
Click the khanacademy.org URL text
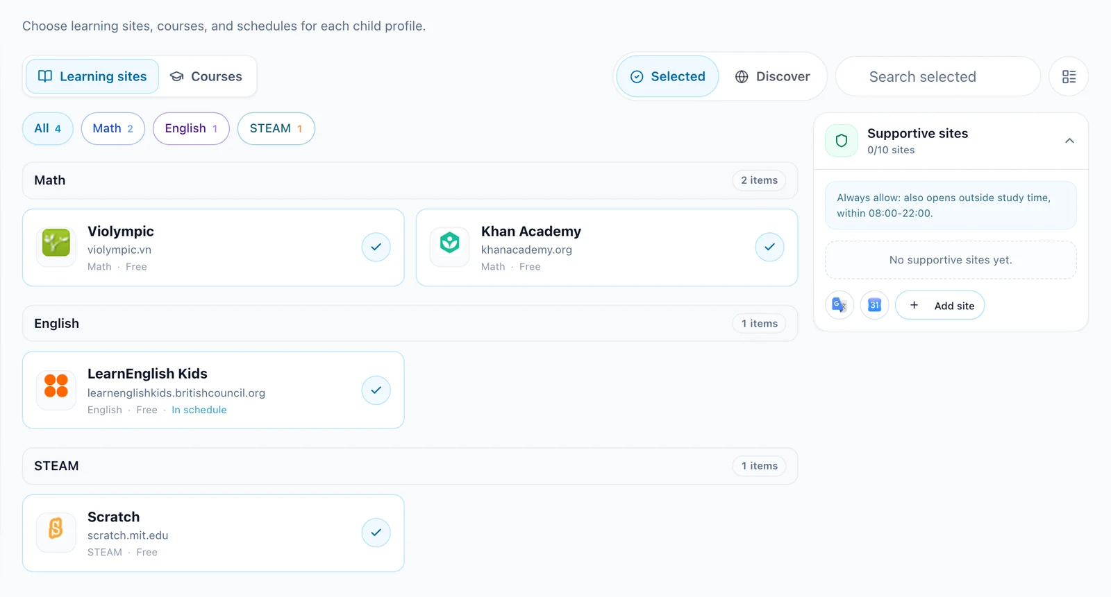click(x=526, y=250)
